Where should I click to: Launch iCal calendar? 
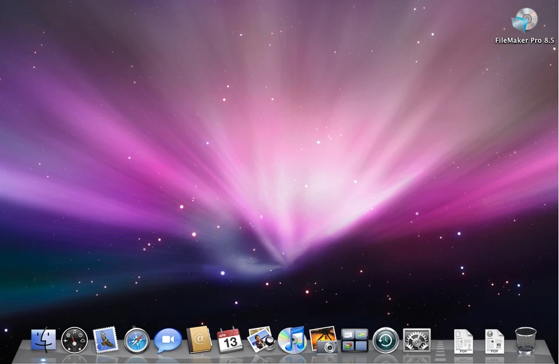(x=231, y=340)
